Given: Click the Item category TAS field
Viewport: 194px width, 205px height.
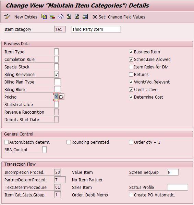Looking at the screenshot, I should tap(60, 29).
